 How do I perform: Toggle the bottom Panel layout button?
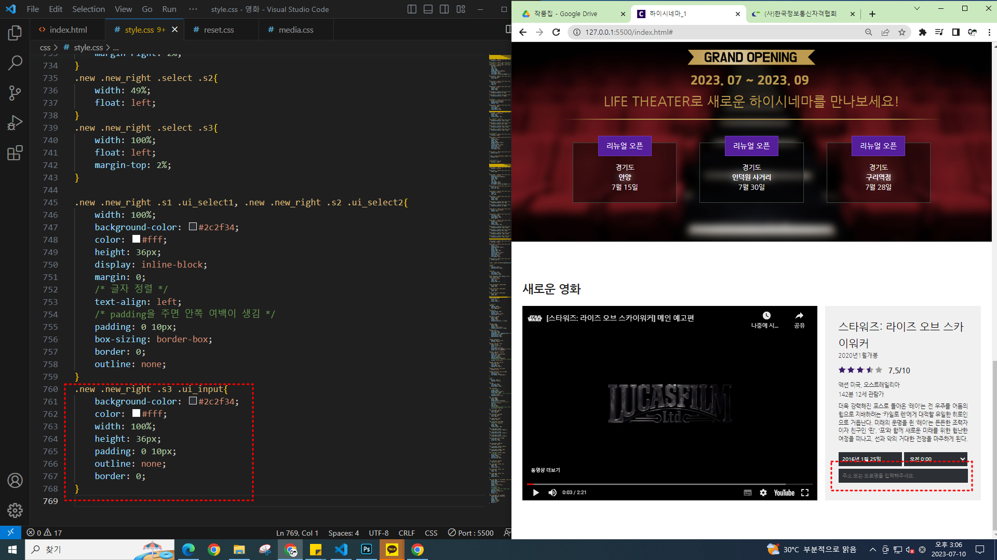pos(428,9)
